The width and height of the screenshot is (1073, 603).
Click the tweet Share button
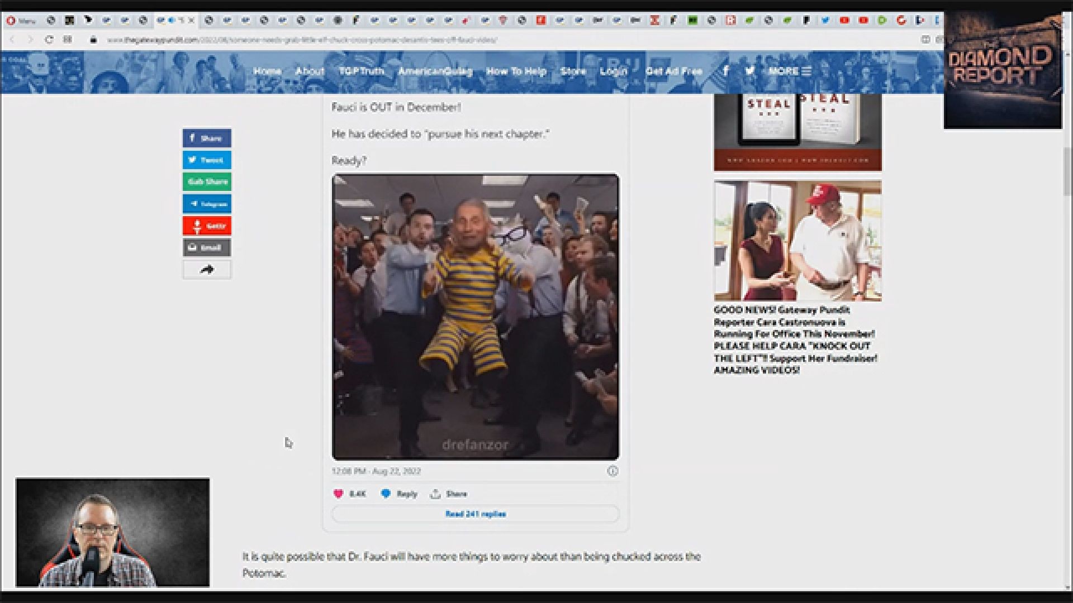[449, 494]
